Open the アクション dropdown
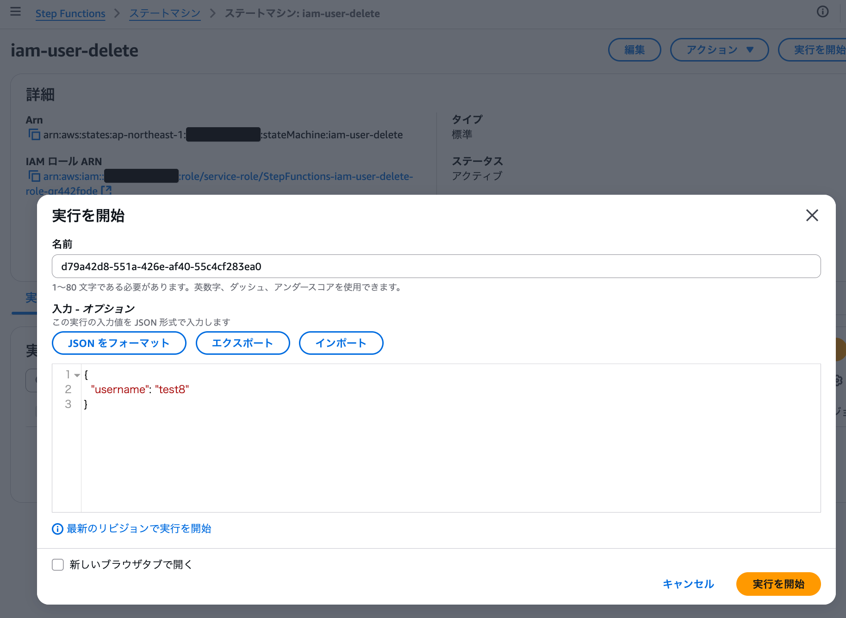 point(719,49)
